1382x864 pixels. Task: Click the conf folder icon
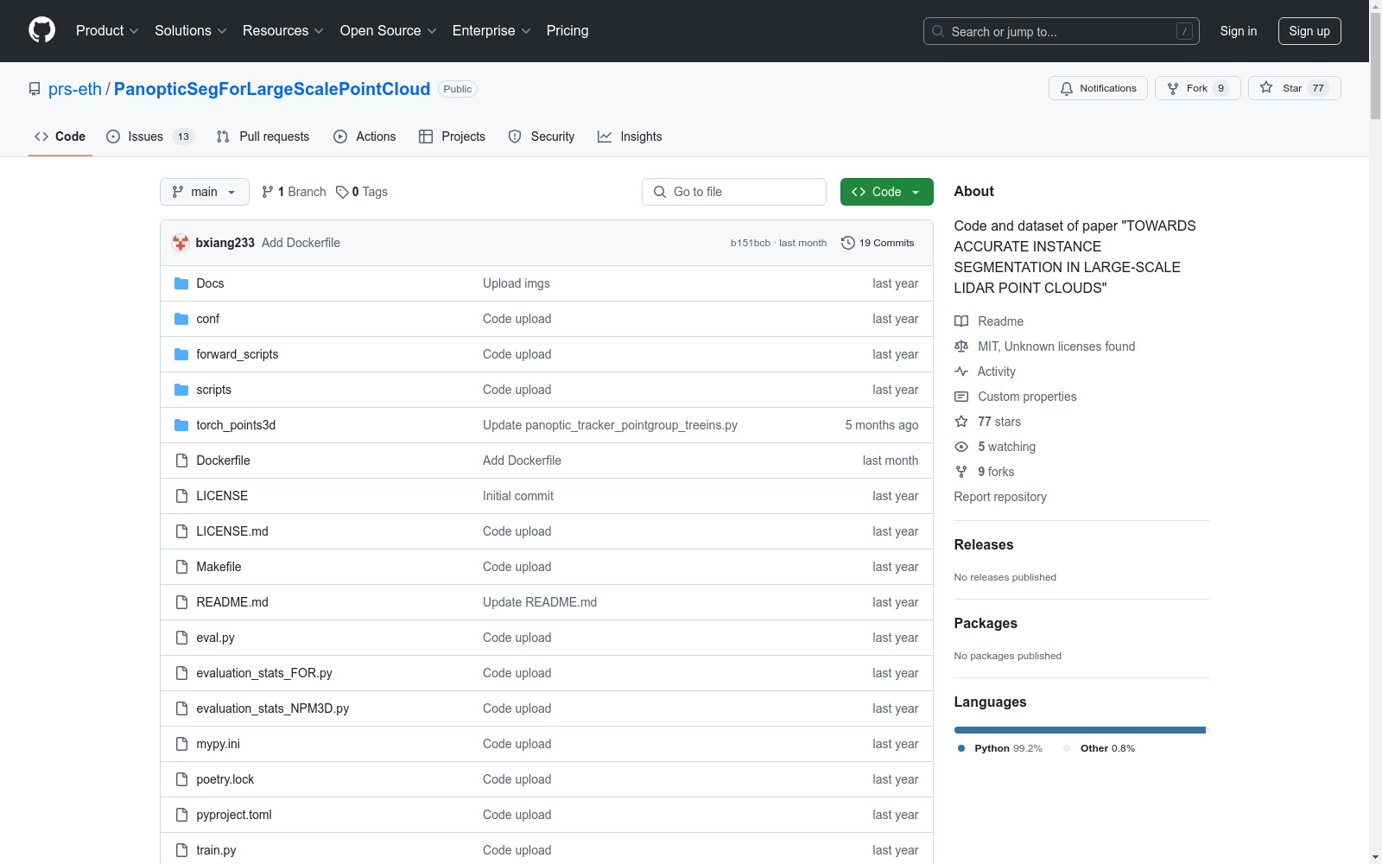point(181,319)
